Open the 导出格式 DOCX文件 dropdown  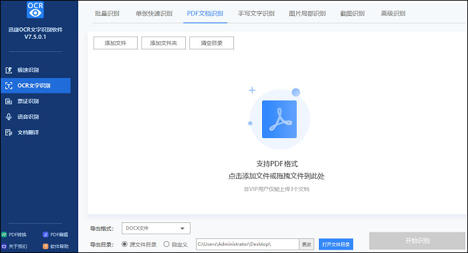156,228
